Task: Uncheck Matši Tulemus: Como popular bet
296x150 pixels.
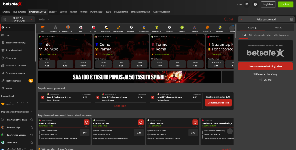Action: (x=98, y=97)
